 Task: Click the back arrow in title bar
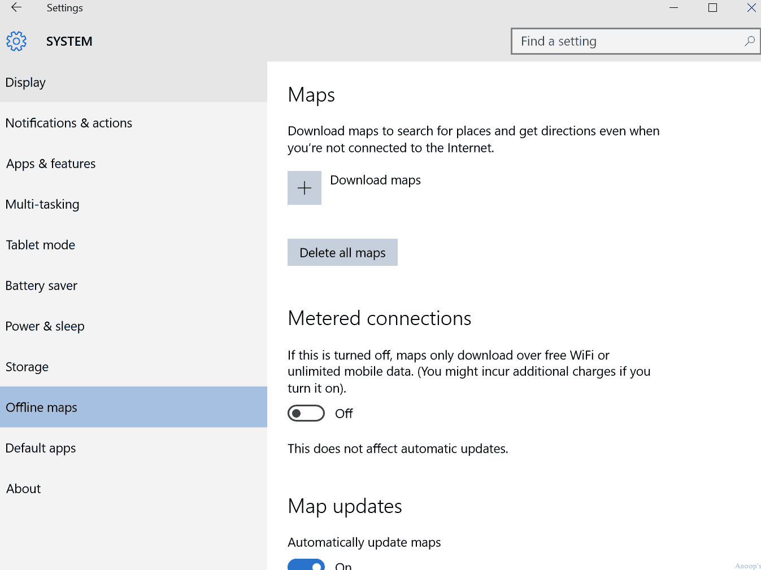(x=16, y=7)
